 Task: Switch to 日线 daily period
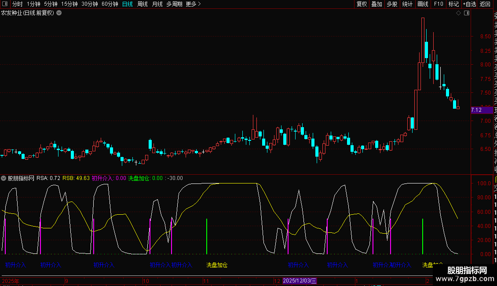127,4
